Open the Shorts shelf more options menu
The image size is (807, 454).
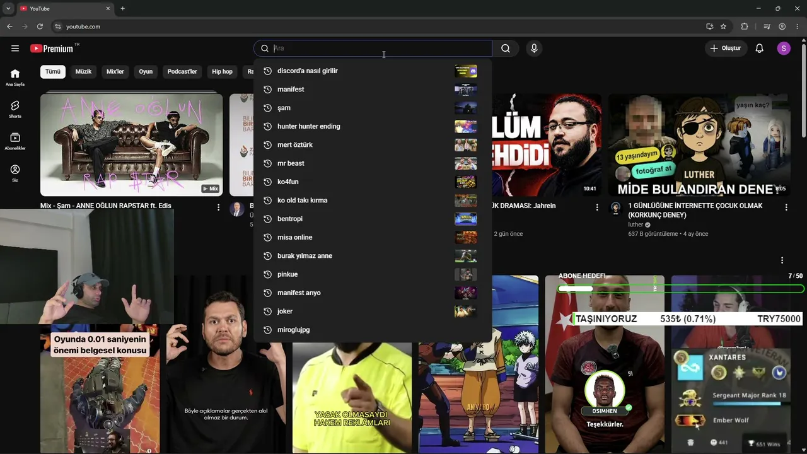point(782,260)
